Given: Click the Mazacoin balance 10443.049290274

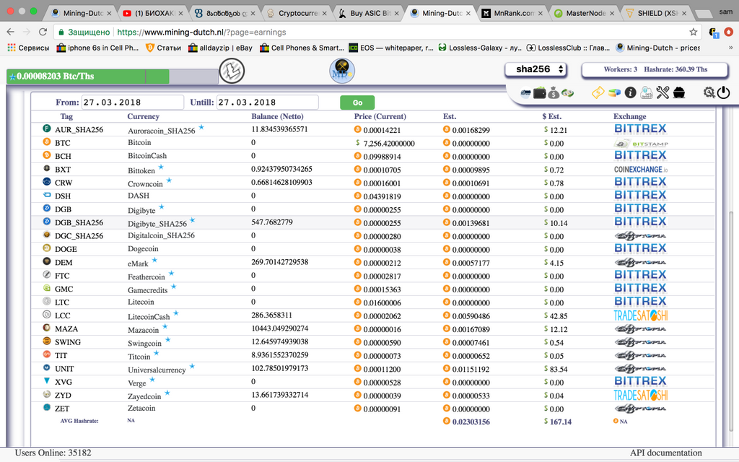Looking at the screenshot, I should [279, 328].
